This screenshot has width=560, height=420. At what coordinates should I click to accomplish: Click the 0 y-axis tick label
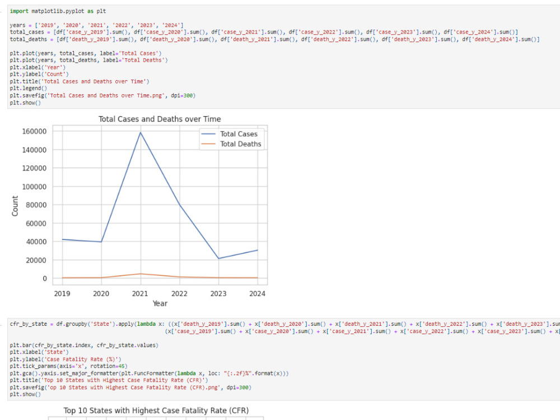[x=45, y=278]
